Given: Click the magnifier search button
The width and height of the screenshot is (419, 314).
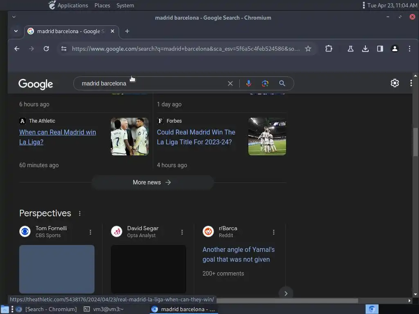Looking at the screenshot, I should pyautogui.click(x=282, y=83).
